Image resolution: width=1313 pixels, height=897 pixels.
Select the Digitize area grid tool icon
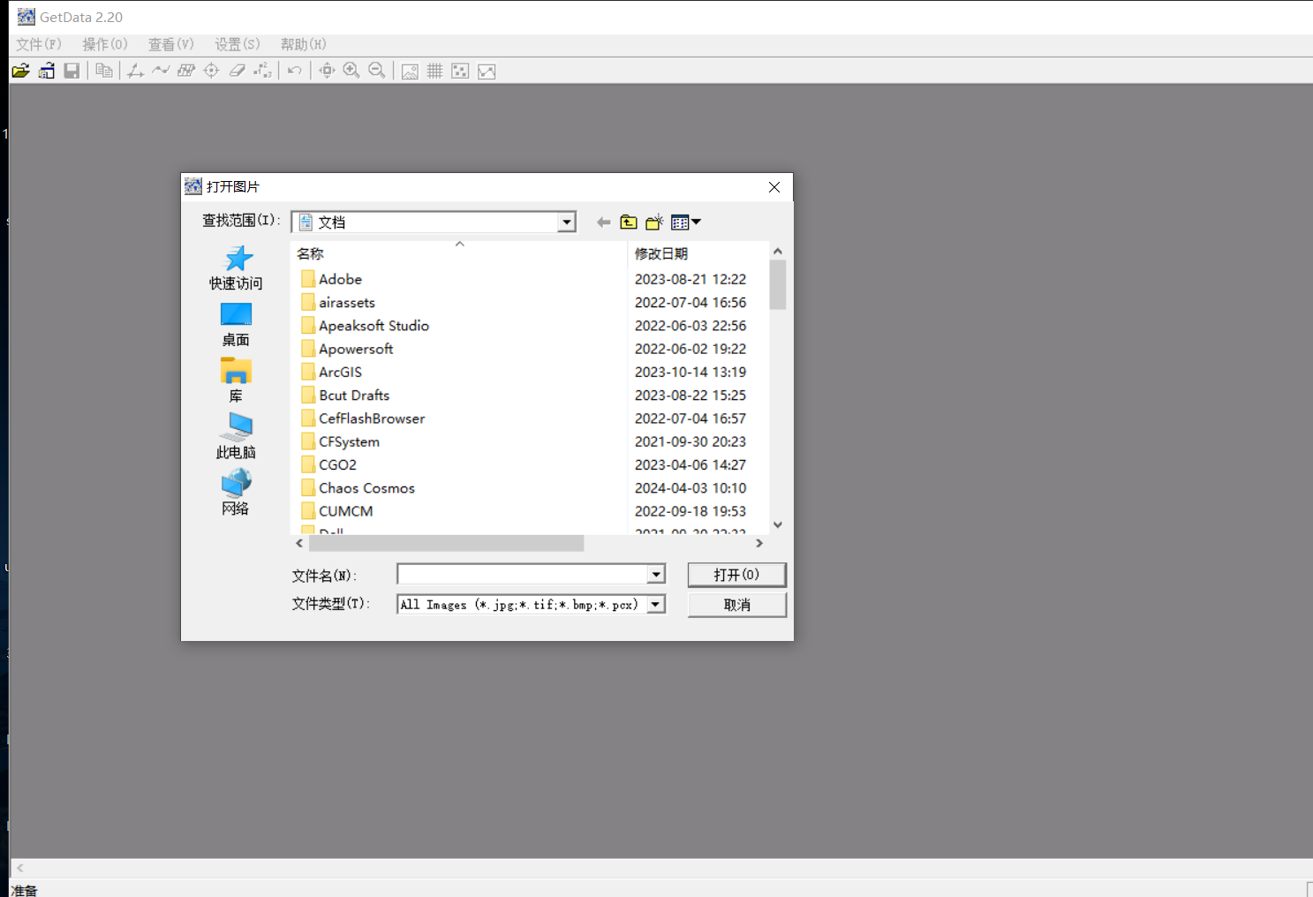click(185, 71)
